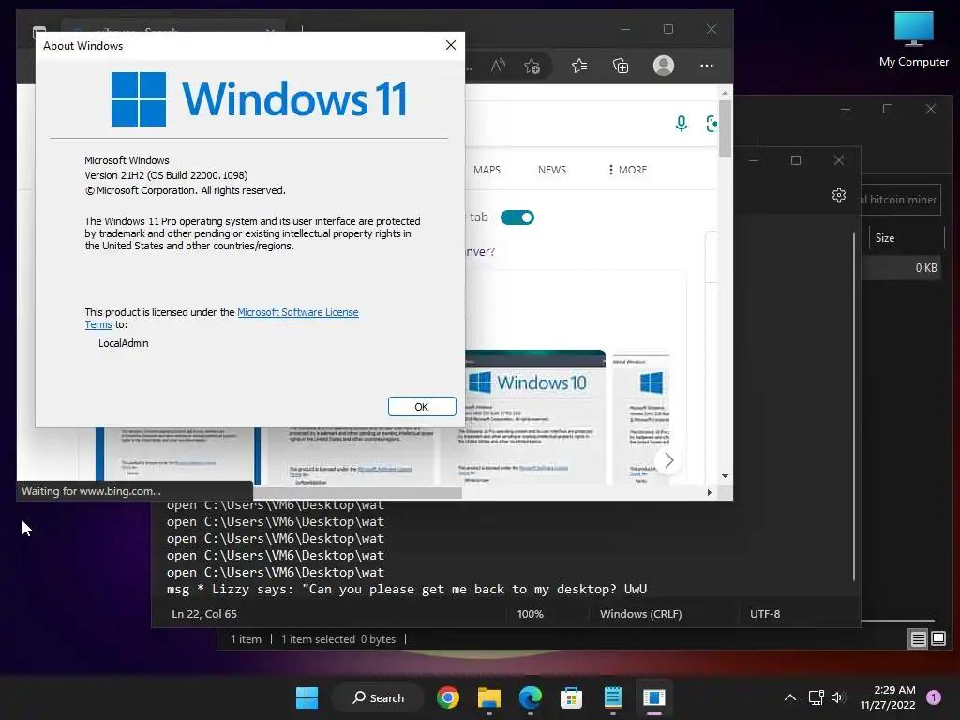Click Edge vertical scrollbar up arrow
The width and height of the screenshot is (960, 720).
[725, 93]
